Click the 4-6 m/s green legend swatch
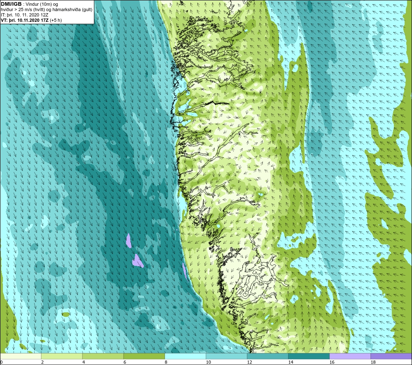 pyautogui.click(x=103, y=356)
